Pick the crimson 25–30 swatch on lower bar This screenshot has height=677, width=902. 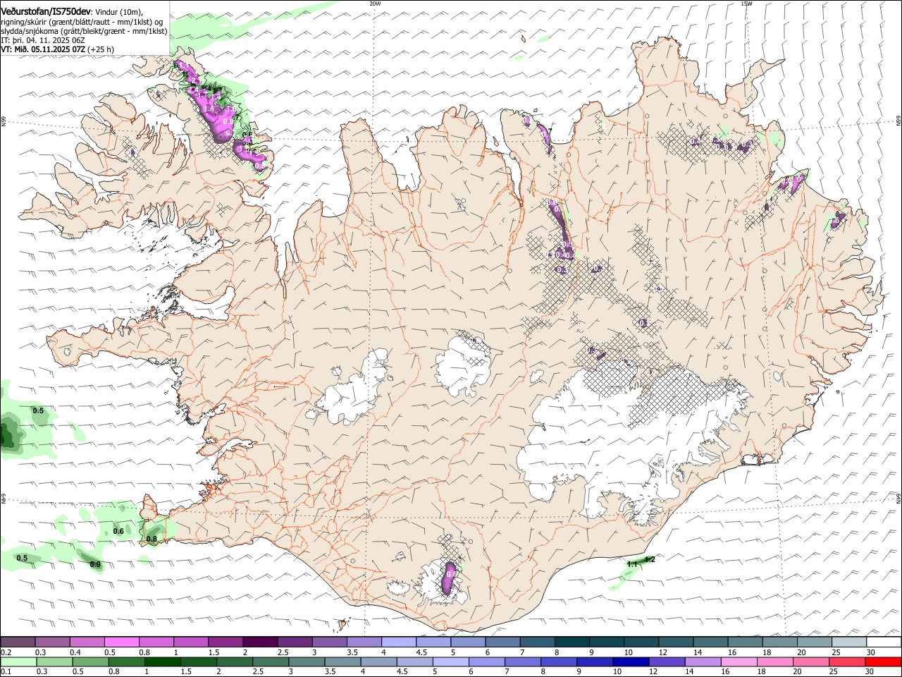(x=847, y=661)
